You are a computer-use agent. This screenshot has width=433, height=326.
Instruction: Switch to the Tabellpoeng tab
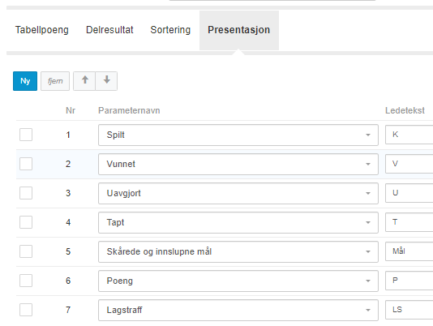[42, 30]
